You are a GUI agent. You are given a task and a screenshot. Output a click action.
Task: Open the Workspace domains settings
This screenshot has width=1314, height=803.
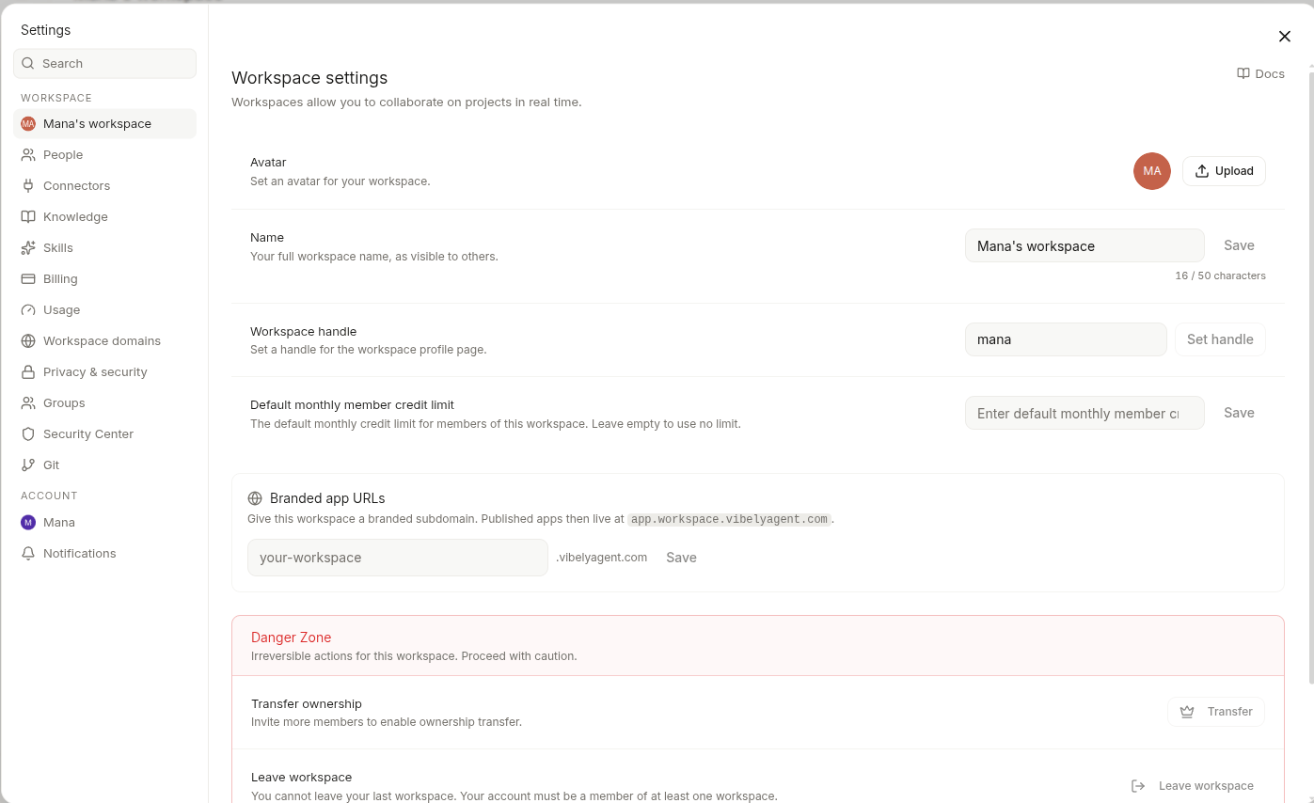click(105, 341)
